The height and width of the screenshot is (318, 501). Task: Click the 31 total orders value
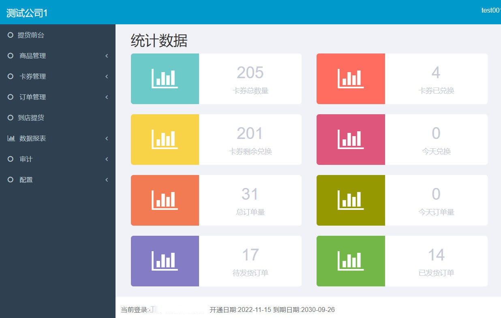(250, 194)
